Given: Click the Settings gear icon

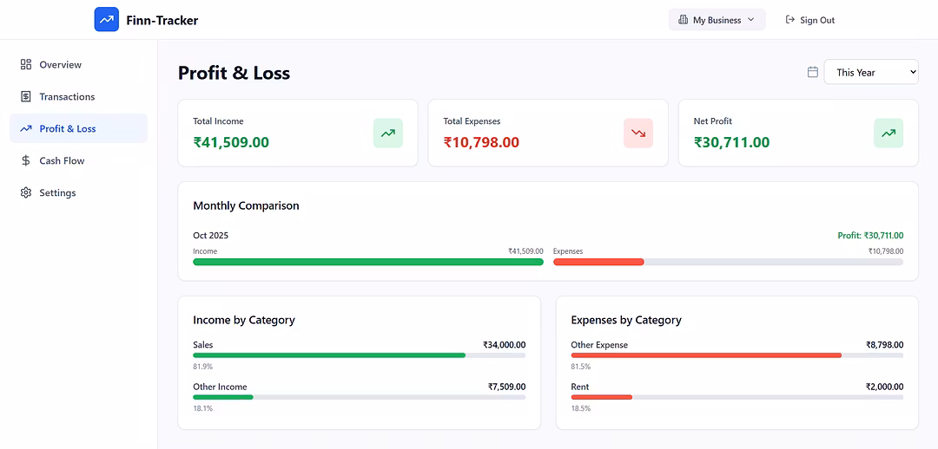Looking at the screenshot, I should pyautogui.click(x=26, y=193).
